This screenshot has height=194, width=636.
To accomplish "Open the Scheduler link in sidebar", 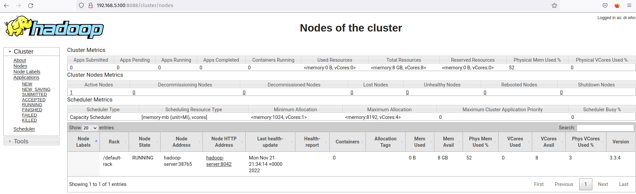I will (x=24, y=129).
